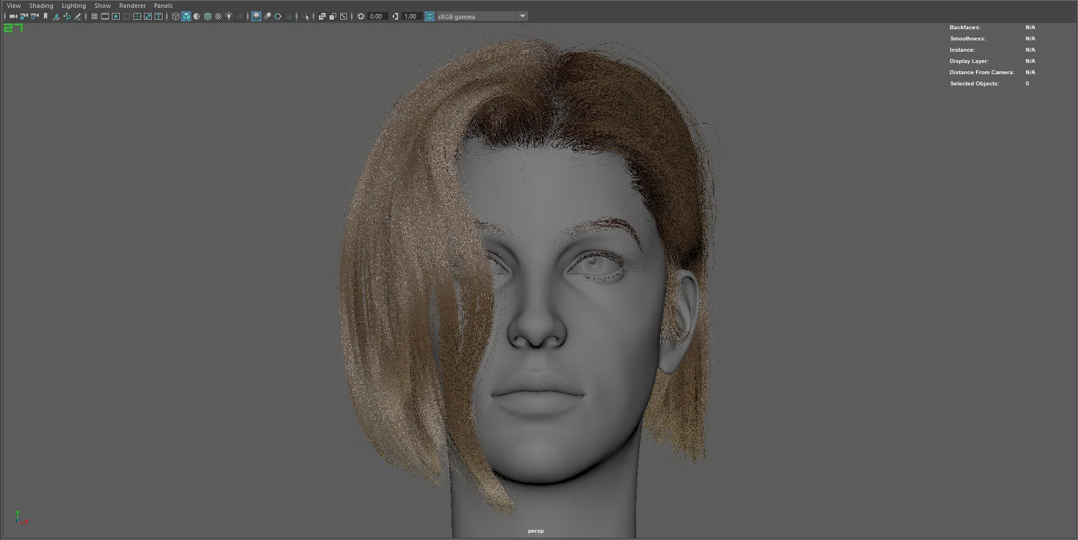Viewport: 1078px width, 540px height.
Task: Click the Display Layer heads-up label
Action: pos(969,61)
